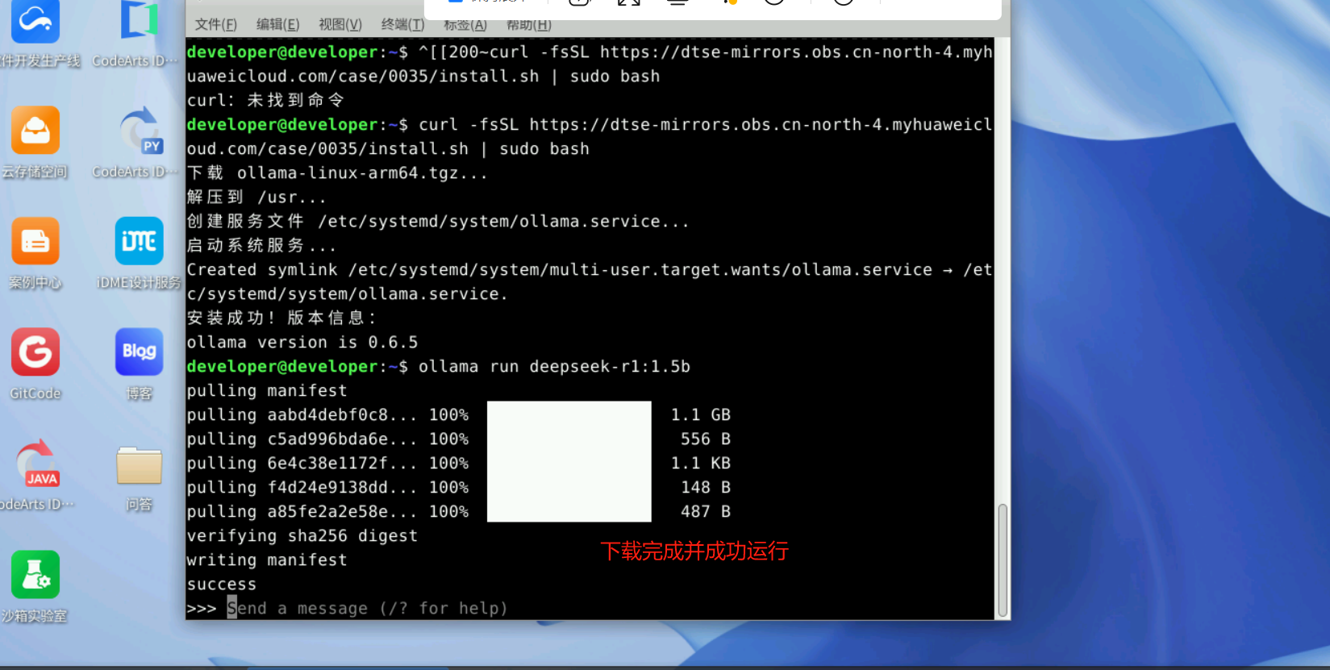Image resolution: width=1330 pixels, height=670 pixels.
Task: Click the 'success' output line
Action: [222, 584]
